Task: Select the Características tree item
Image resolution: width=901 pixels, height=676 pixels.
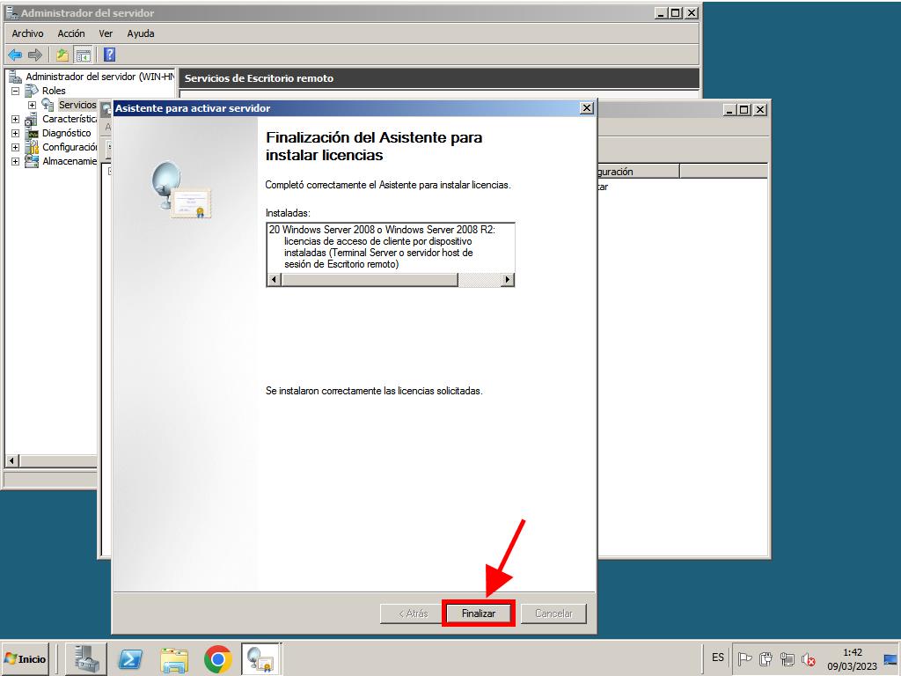Action: tap(69, 119)
